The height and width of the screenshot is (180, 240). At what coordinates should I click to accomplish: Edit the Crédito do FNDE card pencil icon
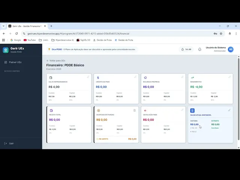tap(135, 77)
